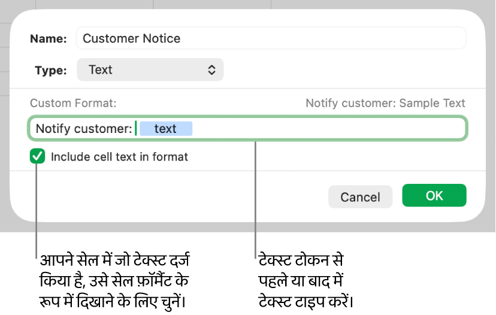
Task: Open the Type dropdown menu
Action: [150, 70]
